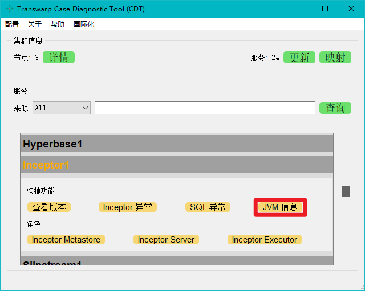Select the Inceptor Metastore role

(x=66, y=239)
